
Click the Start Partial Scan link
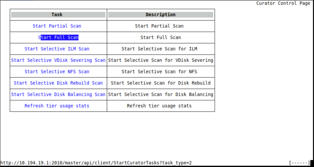tap(57, 26)
